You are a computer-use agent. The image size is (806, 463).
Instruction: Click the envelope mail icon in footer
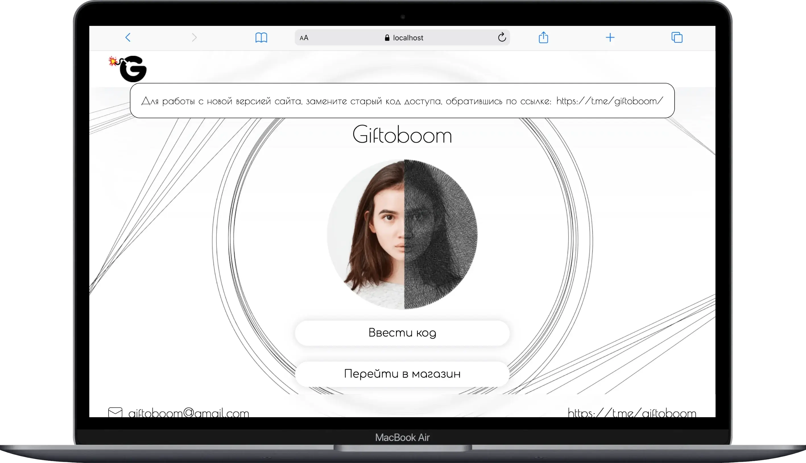(115, 412)
